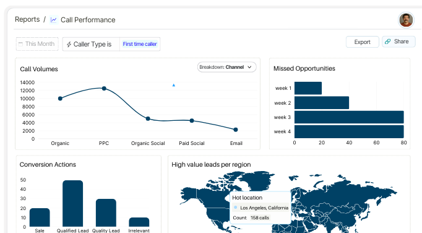
Task: Click the Call Performance page title
Action: [x=88, y=20]
